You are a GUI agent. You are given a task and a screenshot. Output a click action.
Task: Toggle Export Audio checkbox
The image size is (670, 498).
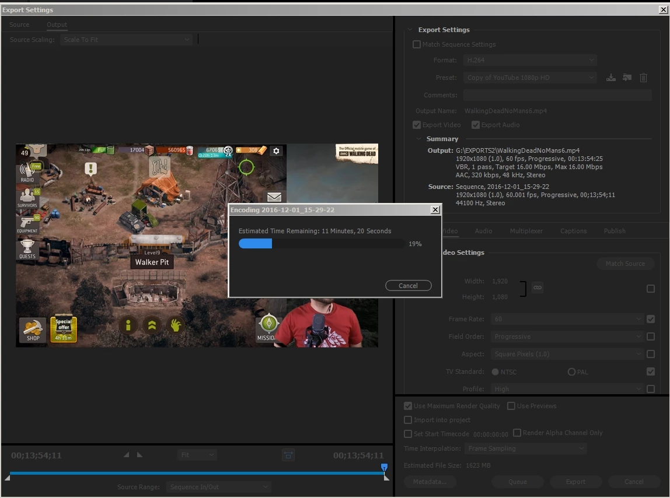476,125
